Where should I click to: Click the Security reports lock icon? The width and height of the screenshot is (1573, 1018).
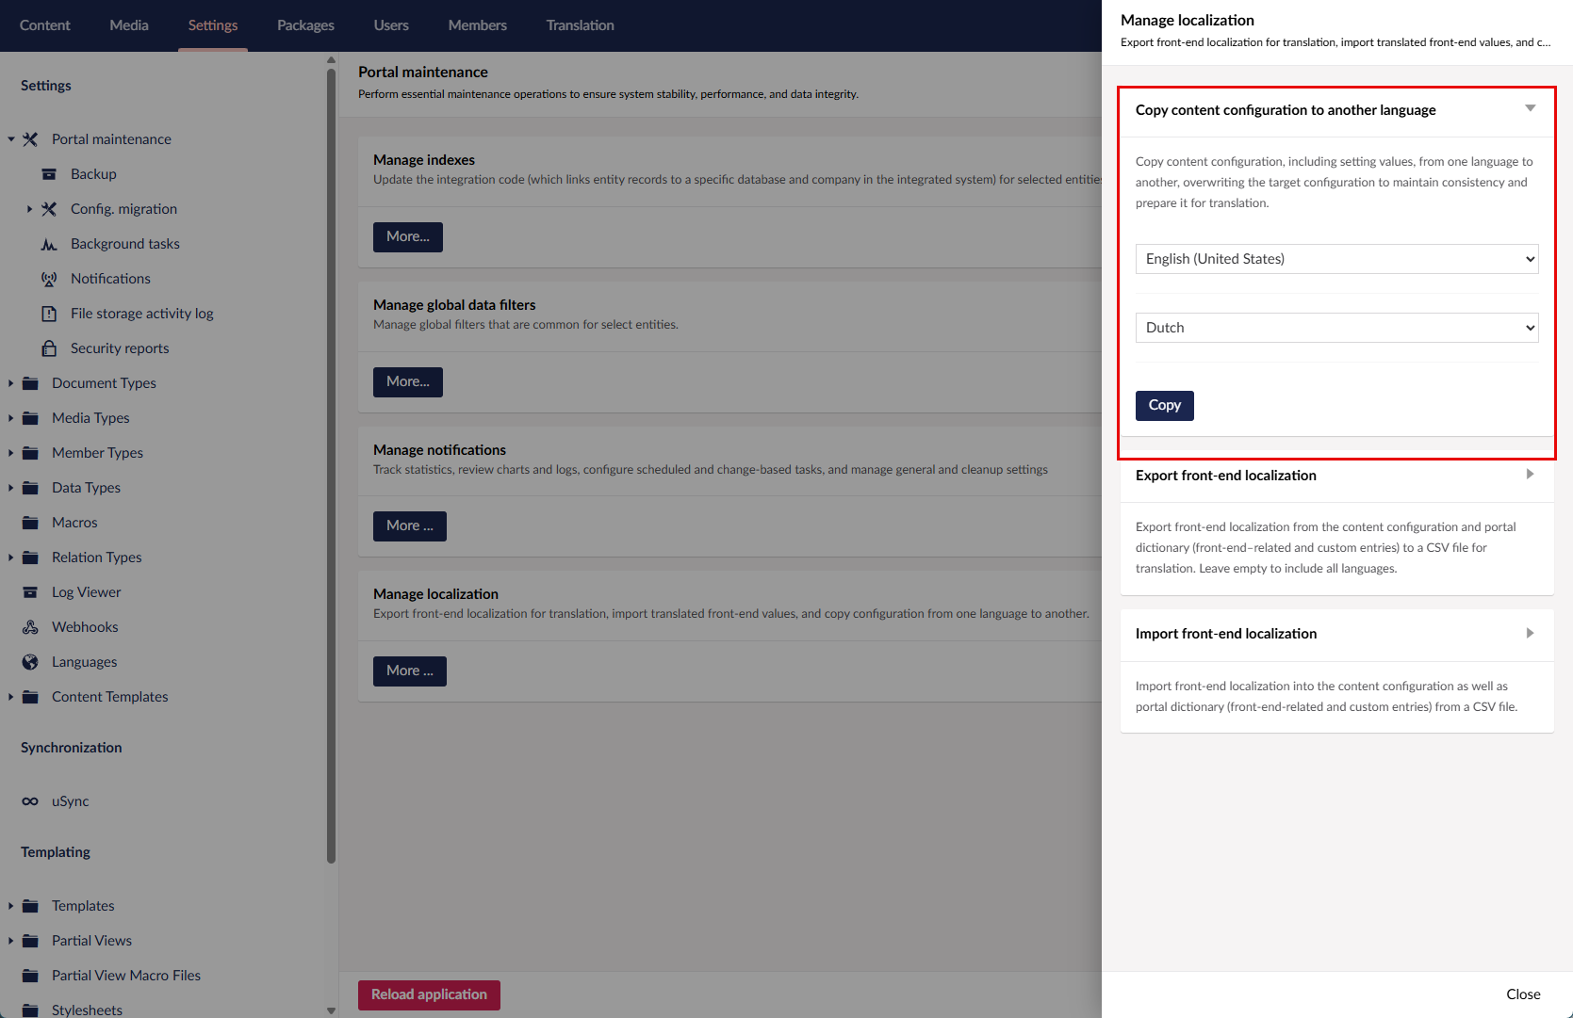tap(49, 348)
